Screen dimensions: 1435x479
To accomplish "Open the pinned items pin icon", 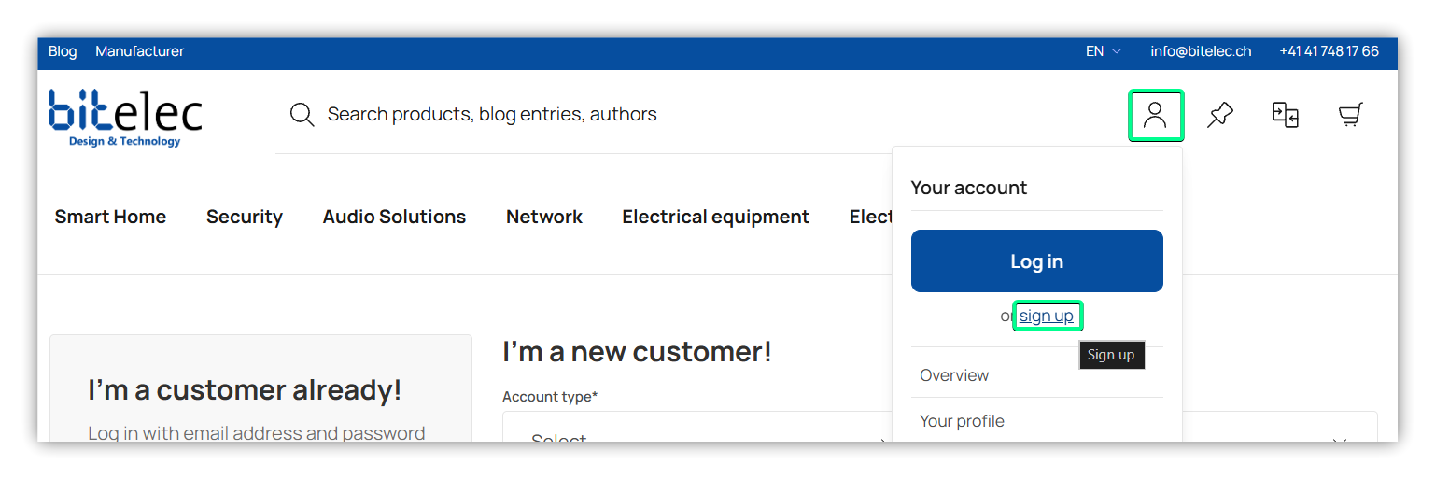I will tap(1219, 115).
